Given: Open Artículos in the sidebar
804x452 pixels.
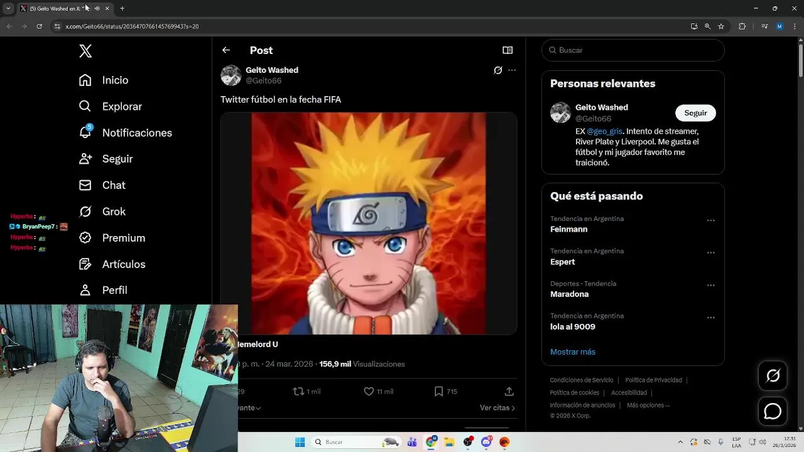Looking at the screenshot, I should click(112, 264).
